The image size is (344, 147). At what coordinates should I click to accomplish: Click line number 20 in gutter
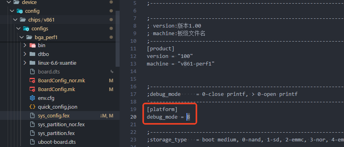133,117
